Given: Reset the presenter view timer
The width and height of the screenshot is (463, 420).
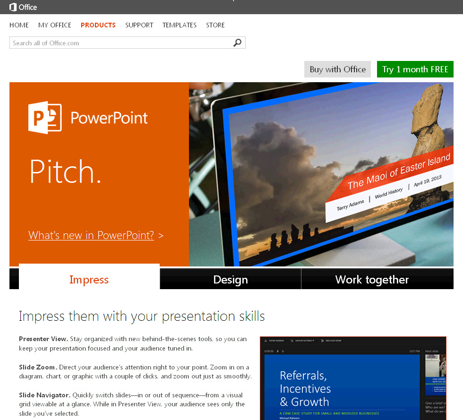Looking at the screenshot, I should 283,351.
